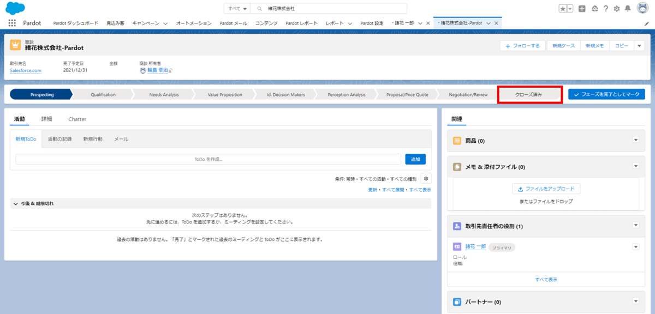The image size is (655, 314).
Task: Open the オートメーション tab
Action: click(193, 23)
